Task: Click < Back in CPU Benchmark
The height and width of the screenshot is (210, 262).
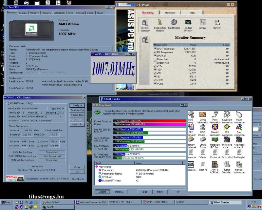Action: 144,192
